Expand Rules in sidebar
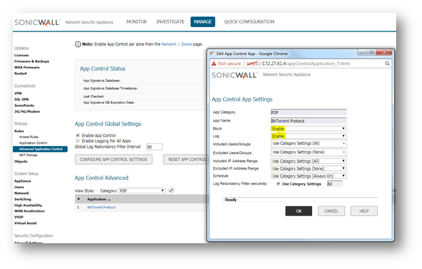The width and height of the screenshot is (422, 269). tap(19, 131)
